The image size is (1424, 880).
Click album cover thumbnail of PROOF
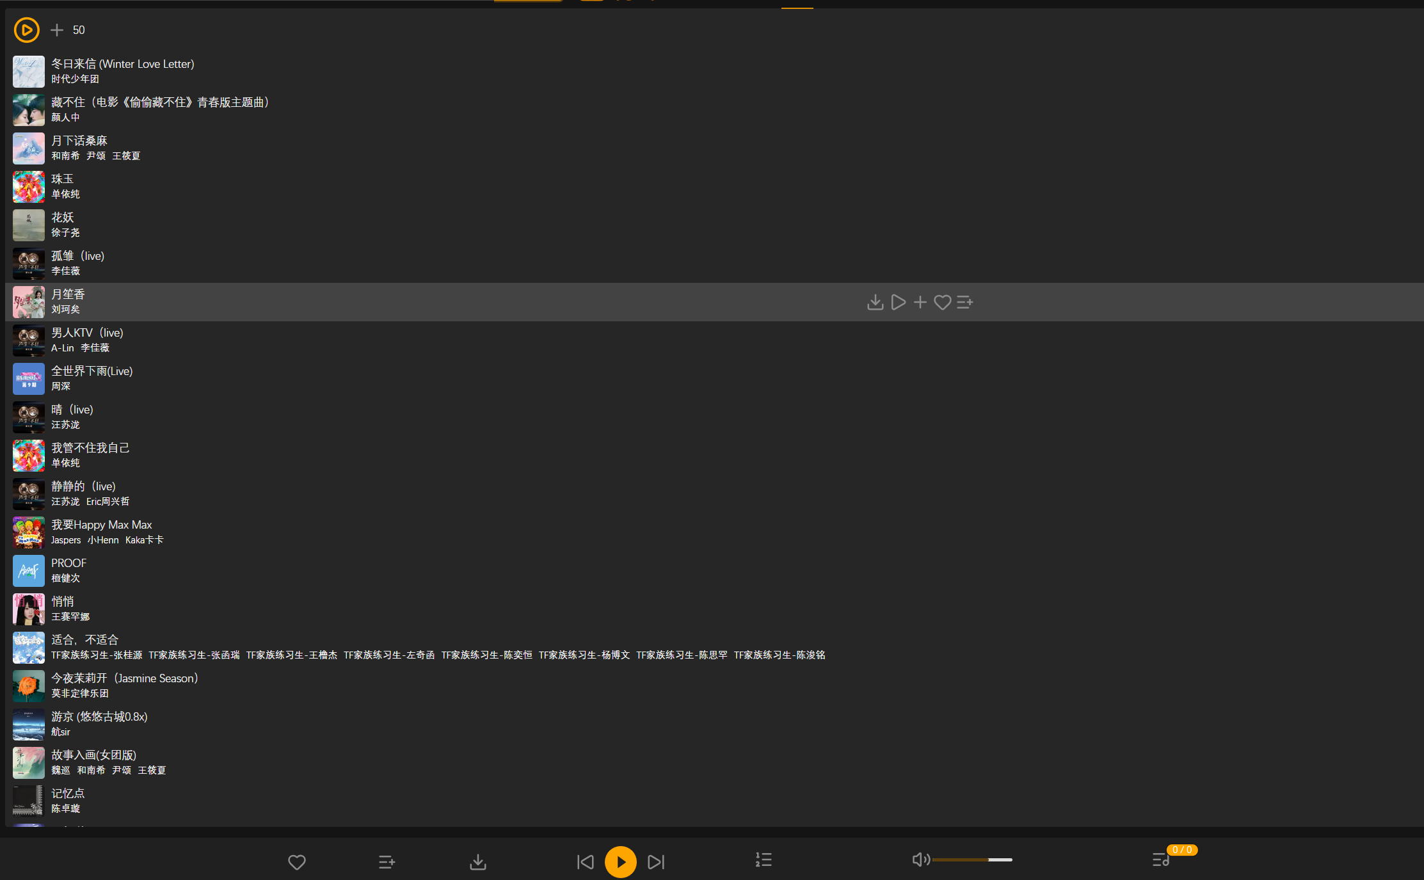coord(29,571)
